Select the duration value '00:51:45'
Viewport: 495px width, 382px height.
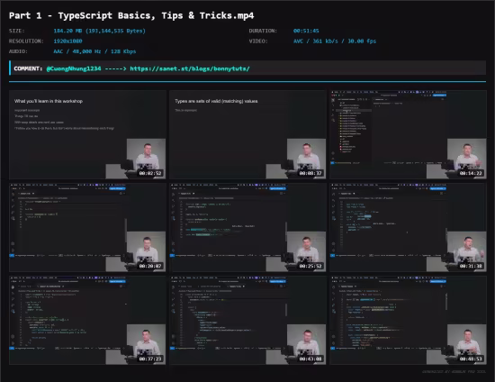click(306, 31)
